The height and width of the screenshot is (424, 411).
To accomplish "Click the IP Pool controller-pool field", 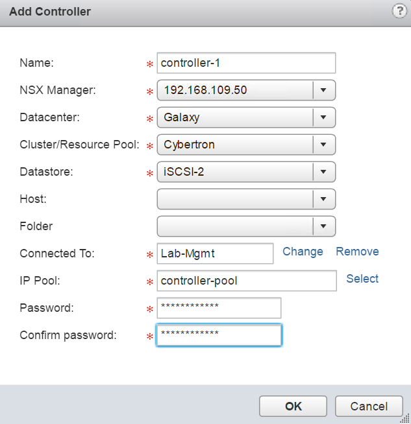I will pos(247,281).
